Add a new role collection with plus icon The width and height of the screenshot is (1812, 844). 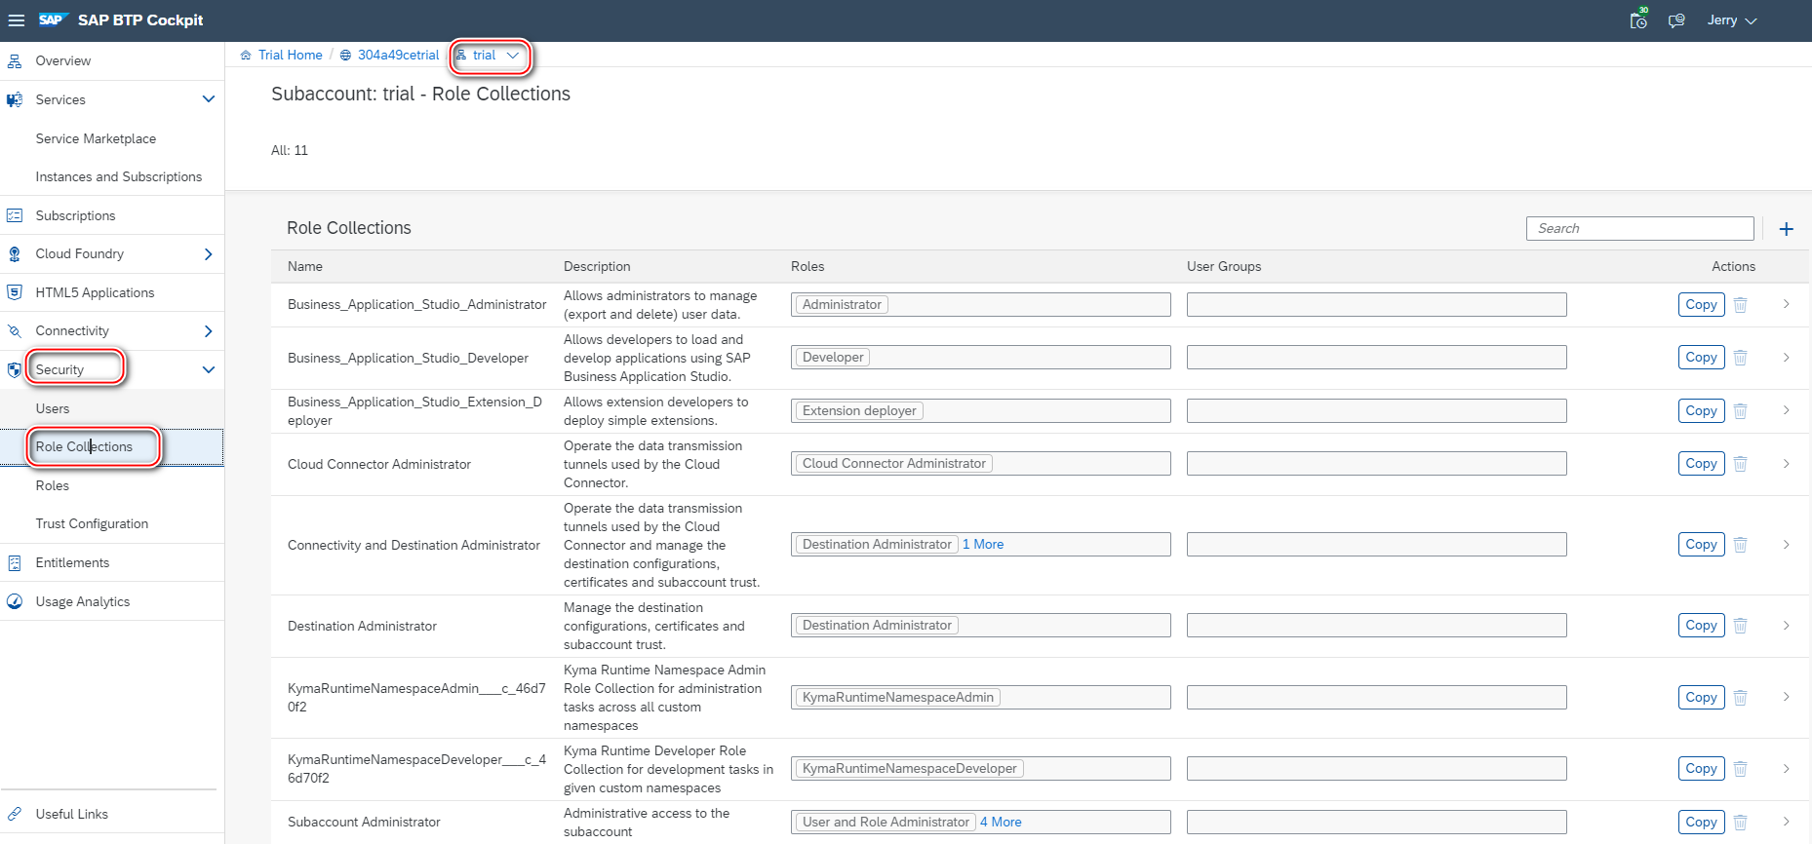tap(1787, 229)
